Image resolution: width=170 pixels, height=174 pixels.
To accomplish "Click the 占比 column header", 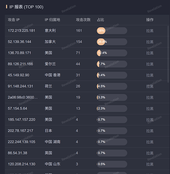I will 100,20.
